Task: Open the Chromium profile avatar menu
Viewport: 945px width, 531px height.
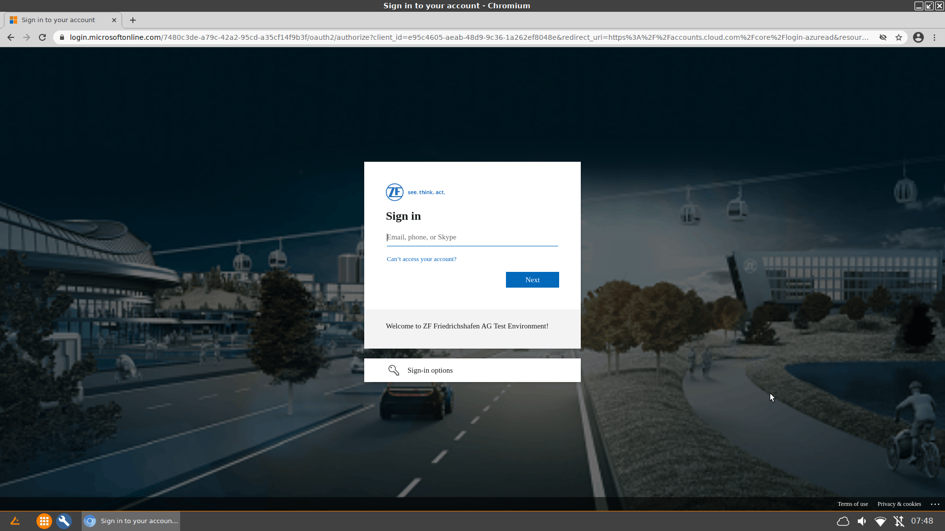Action: click(x=918, y=37)
